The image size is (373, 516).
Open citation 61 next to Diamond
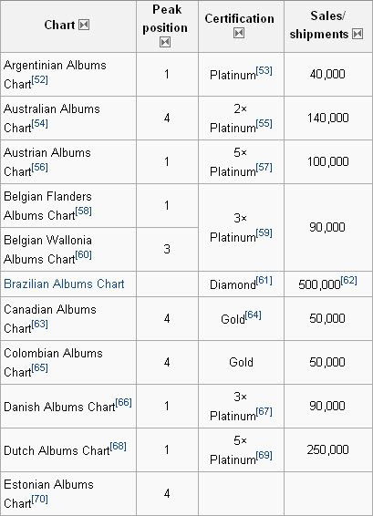[264, 280]
